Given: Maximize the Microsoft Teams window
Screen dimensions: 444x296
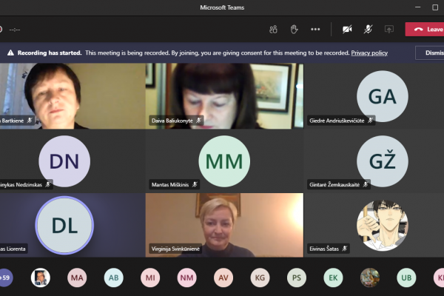Looking at the screenshot, I should [x=435, y=7].
